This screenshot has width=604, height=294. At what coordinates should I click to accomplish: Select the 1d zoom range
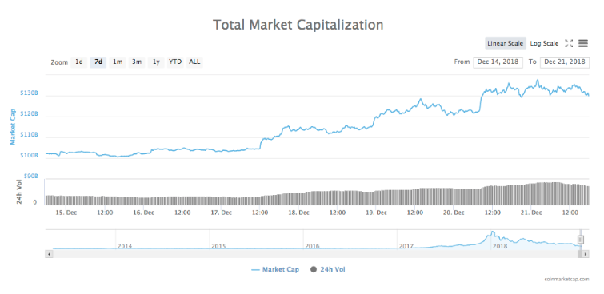[x=78, y=62]
